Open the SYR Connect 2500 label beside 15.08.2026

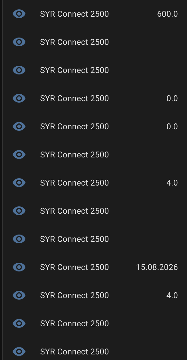pyautogui.click(x=74, y=267)
